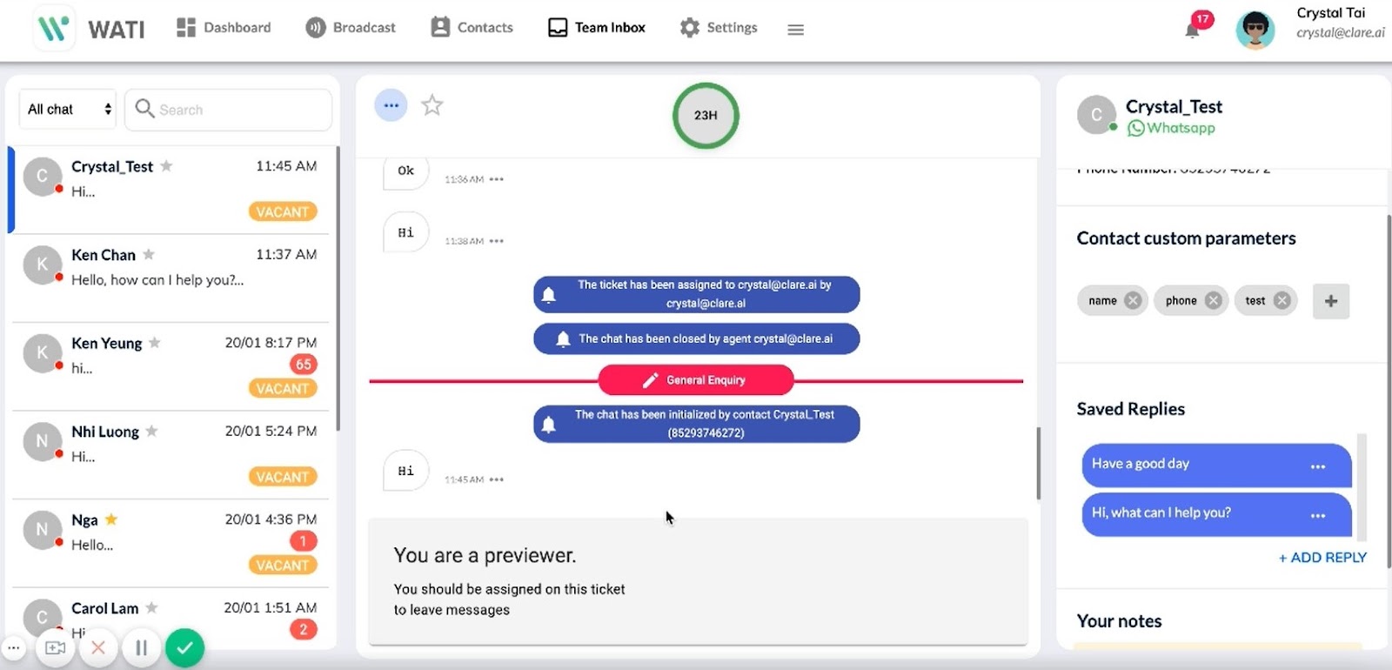Open options for 11:45 AM Hi message
1392x670 pixels.
(497, 479)
